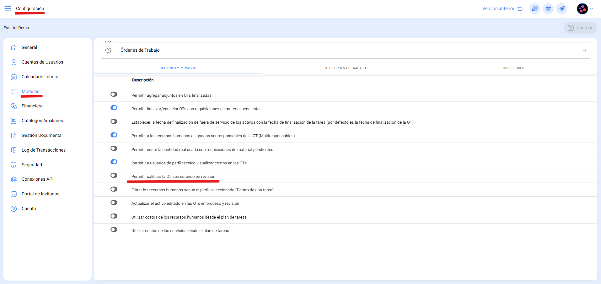601x284 pixels.
Task: Turn off técnico visualizar costos toggle
Action: point(114,162)
